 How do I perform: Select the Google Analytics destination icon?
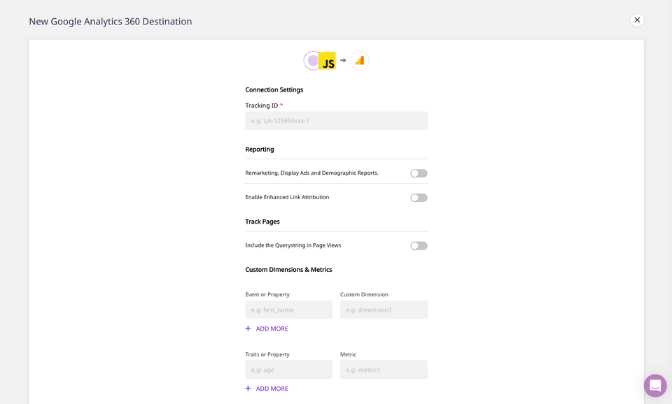click(x=359, y=61)
